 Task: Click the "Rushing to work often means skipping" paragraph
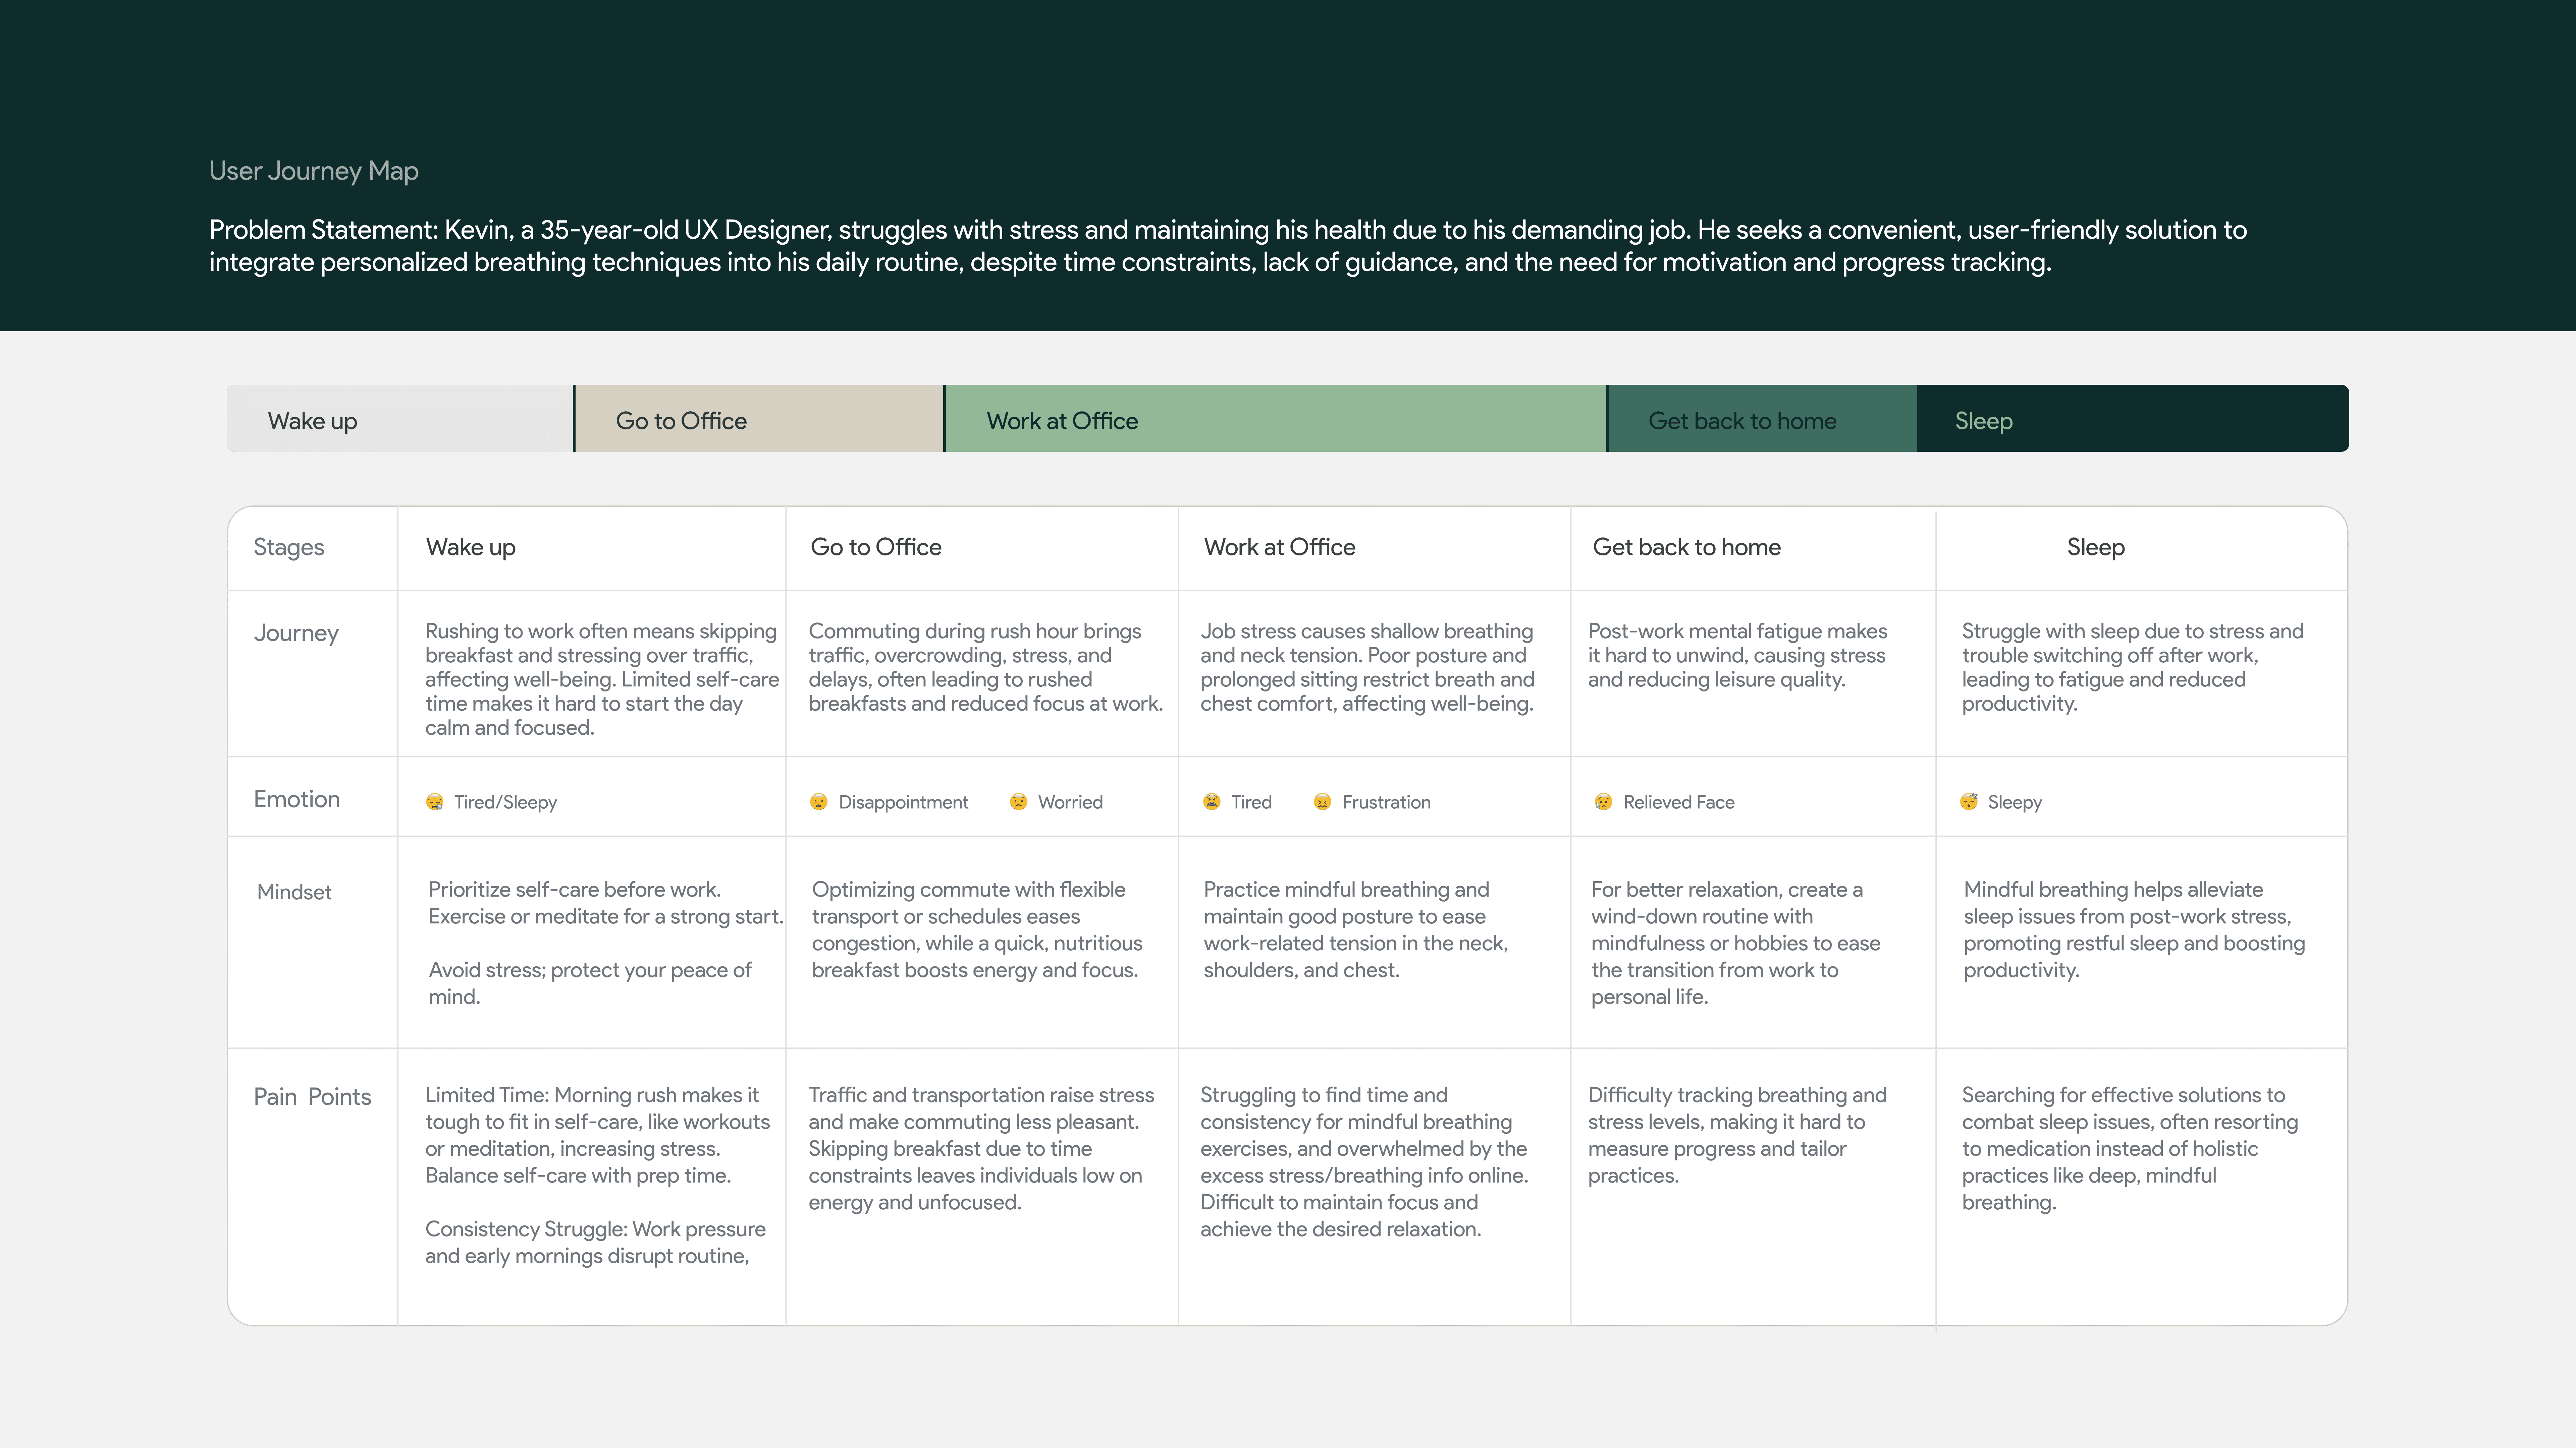602,679
